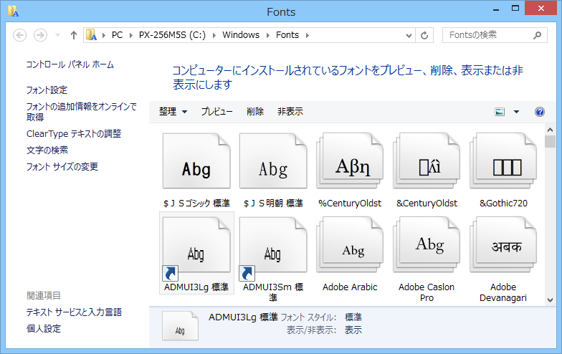Open 文字の検索 link
The image size is (562, 354).
pos(47,150)
